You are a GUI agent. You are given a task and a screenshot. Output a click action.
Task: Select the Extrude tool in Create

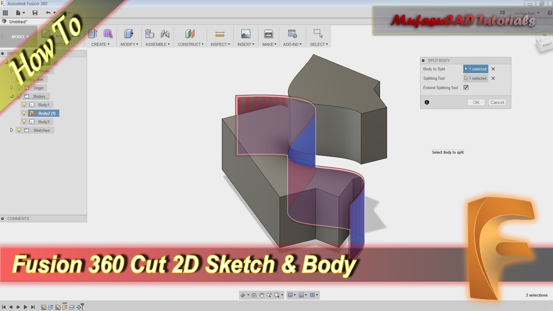tap(92, 34)
